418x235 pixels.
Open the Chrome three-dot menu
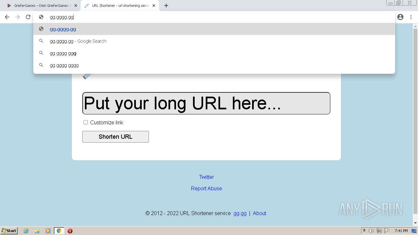[x=411, y=17]
